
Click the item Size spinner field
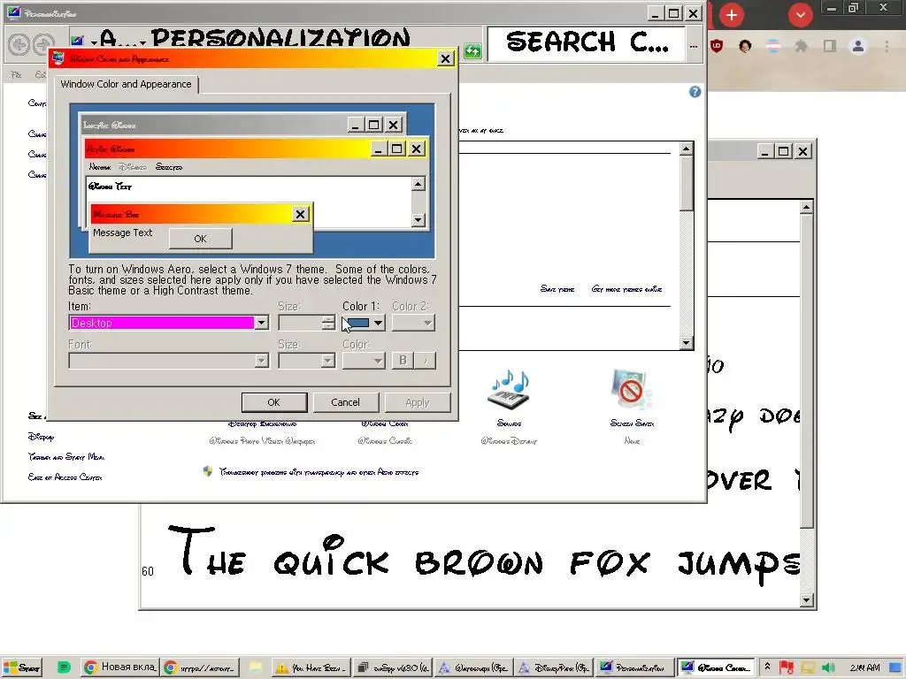306,323
